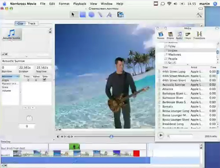Open the Audio section in Media panel
Screen dimensions: 220x168
point(179,35)
